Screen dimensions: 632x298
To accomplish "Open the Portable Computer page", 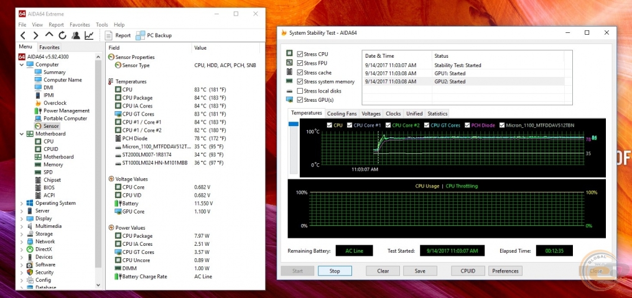I will click(65, 118).
